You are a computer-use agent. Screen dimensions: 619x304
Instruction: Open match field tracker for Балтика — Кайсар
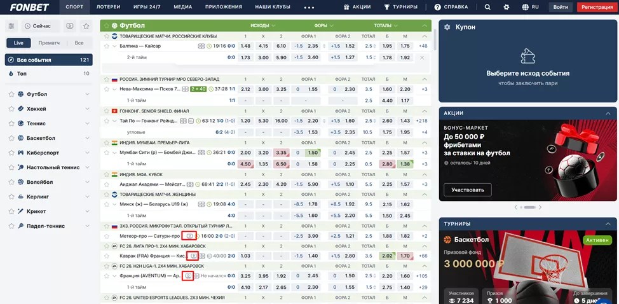pos(201,46)
